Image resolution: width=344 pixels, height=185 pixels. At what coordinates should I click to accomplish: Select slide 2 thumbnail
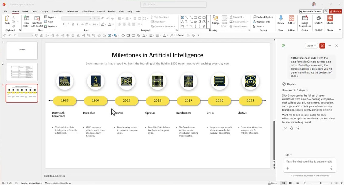pos(22,72)
